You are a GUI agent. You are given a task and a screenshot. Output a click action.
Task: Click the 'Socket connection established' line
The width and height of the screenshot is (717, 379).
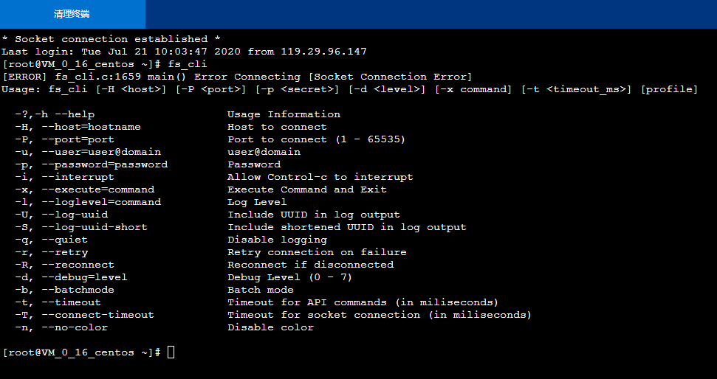111,39
